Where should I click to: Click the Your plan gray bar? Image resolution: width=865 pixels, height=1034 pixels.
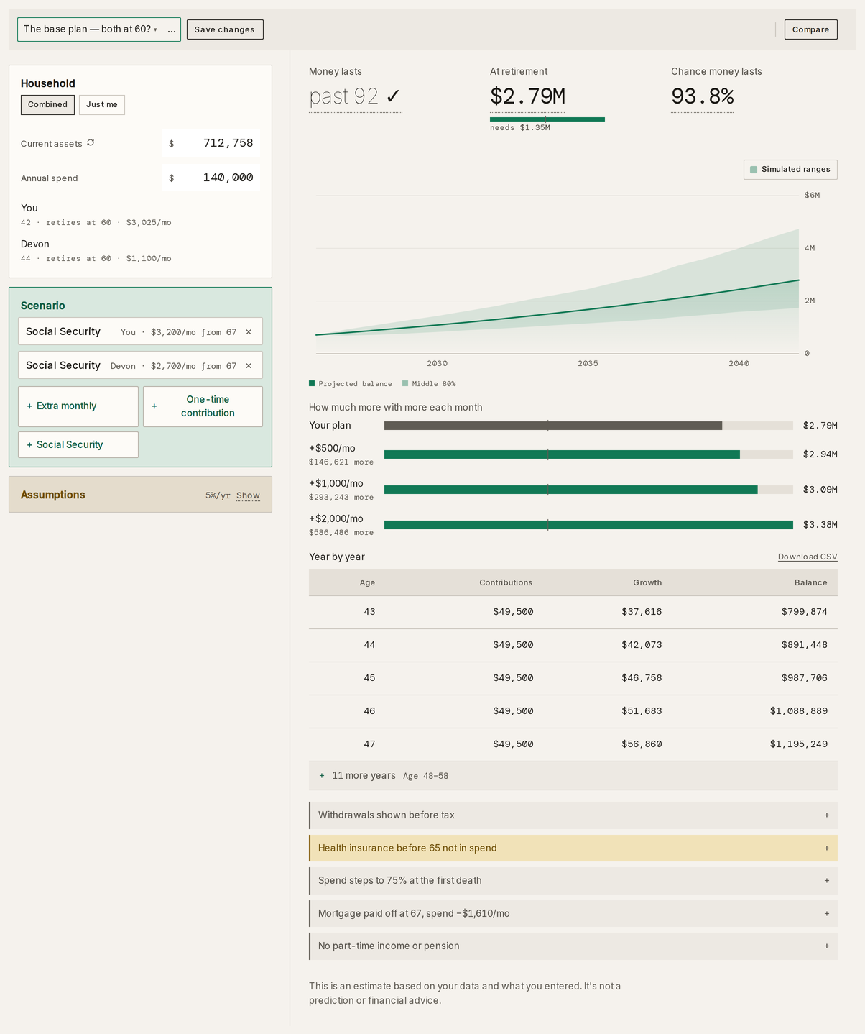click(x=553, y=426)
